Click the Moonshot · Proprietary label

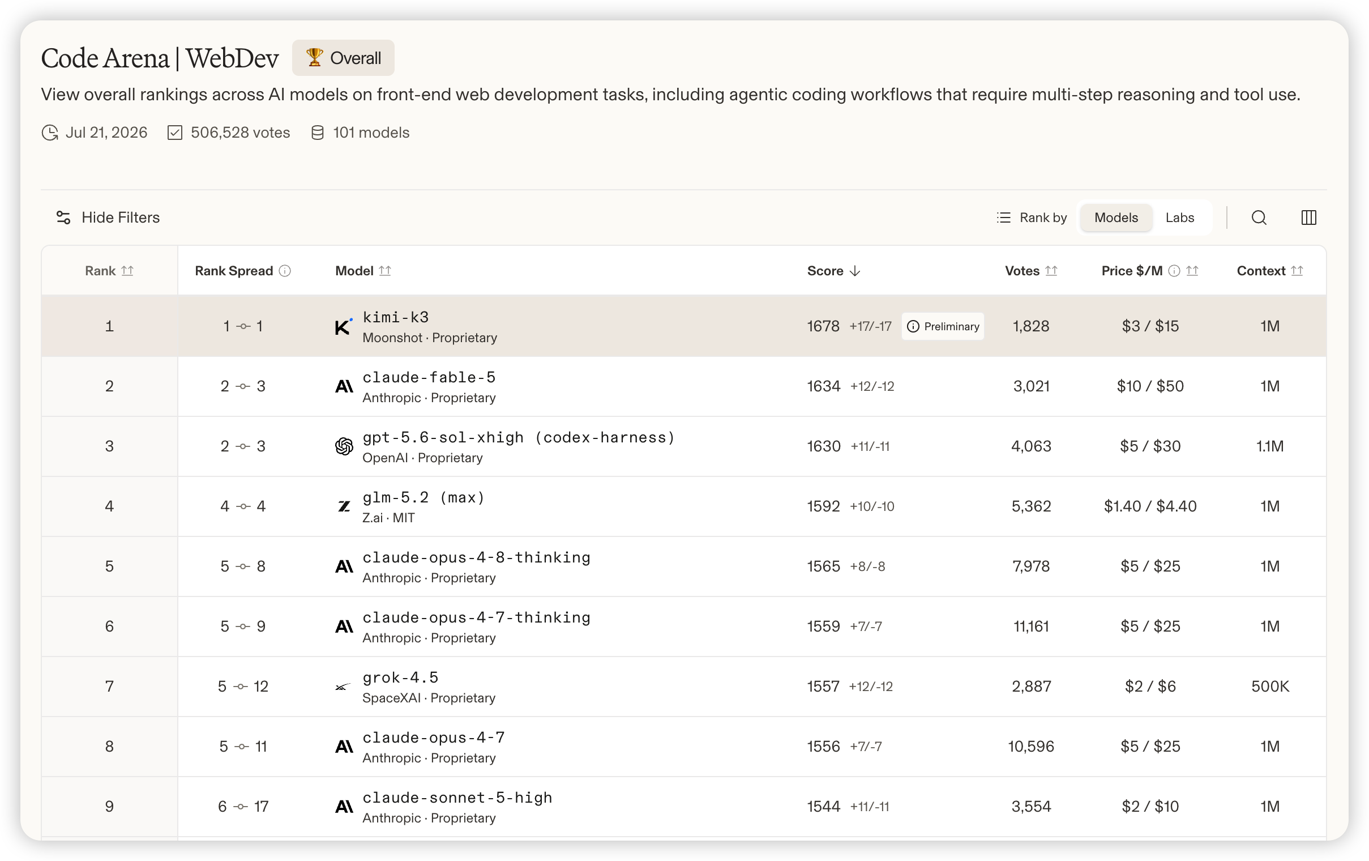pos(430,338)
